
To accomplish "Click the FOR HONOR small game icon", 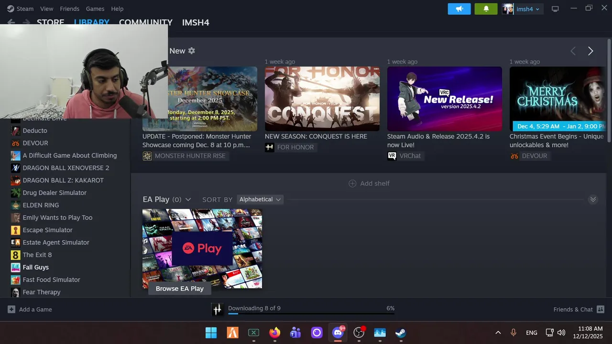I will click(x=270, y=147).
